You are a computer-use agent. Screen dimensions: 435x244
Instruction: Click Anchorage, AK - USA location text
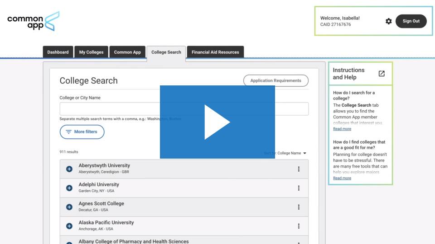pyautogui.click(x=96, y=229)
